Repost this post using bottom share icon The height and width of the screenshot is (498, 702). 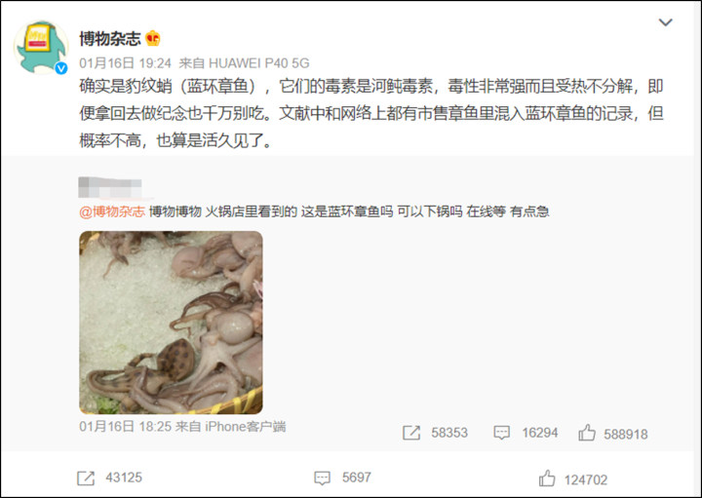pyautogui.click(x=86, y=479)
